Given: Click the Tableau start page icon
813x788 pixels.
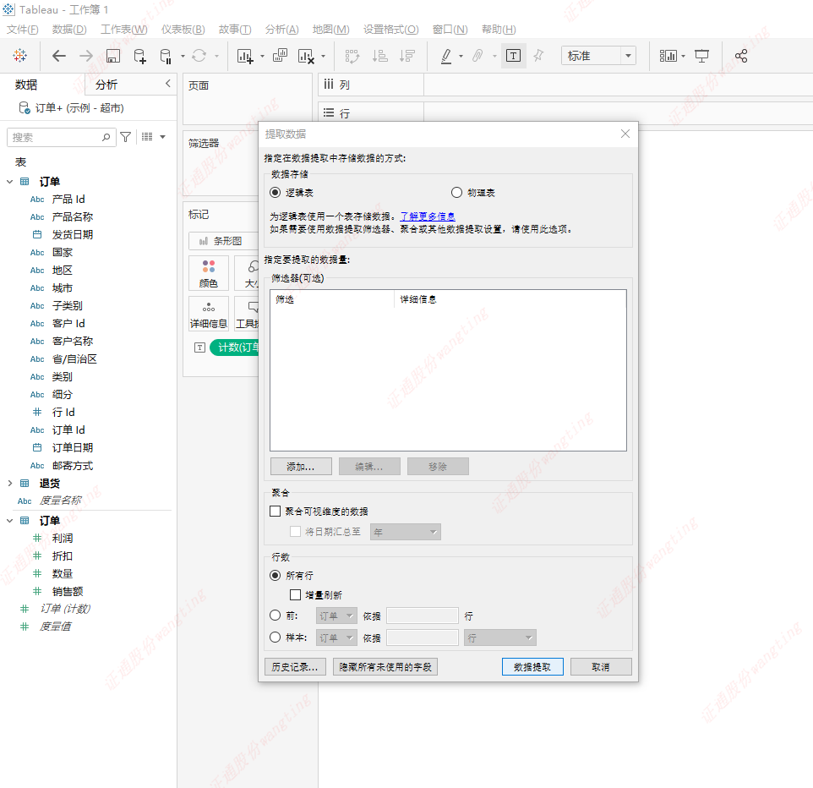Looking at the screenshot, I should pos(19,56).
